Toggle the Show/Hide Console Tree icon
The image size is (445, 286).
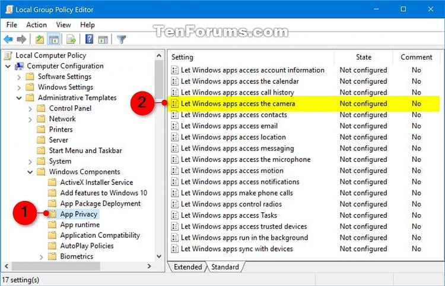[53, 39]
